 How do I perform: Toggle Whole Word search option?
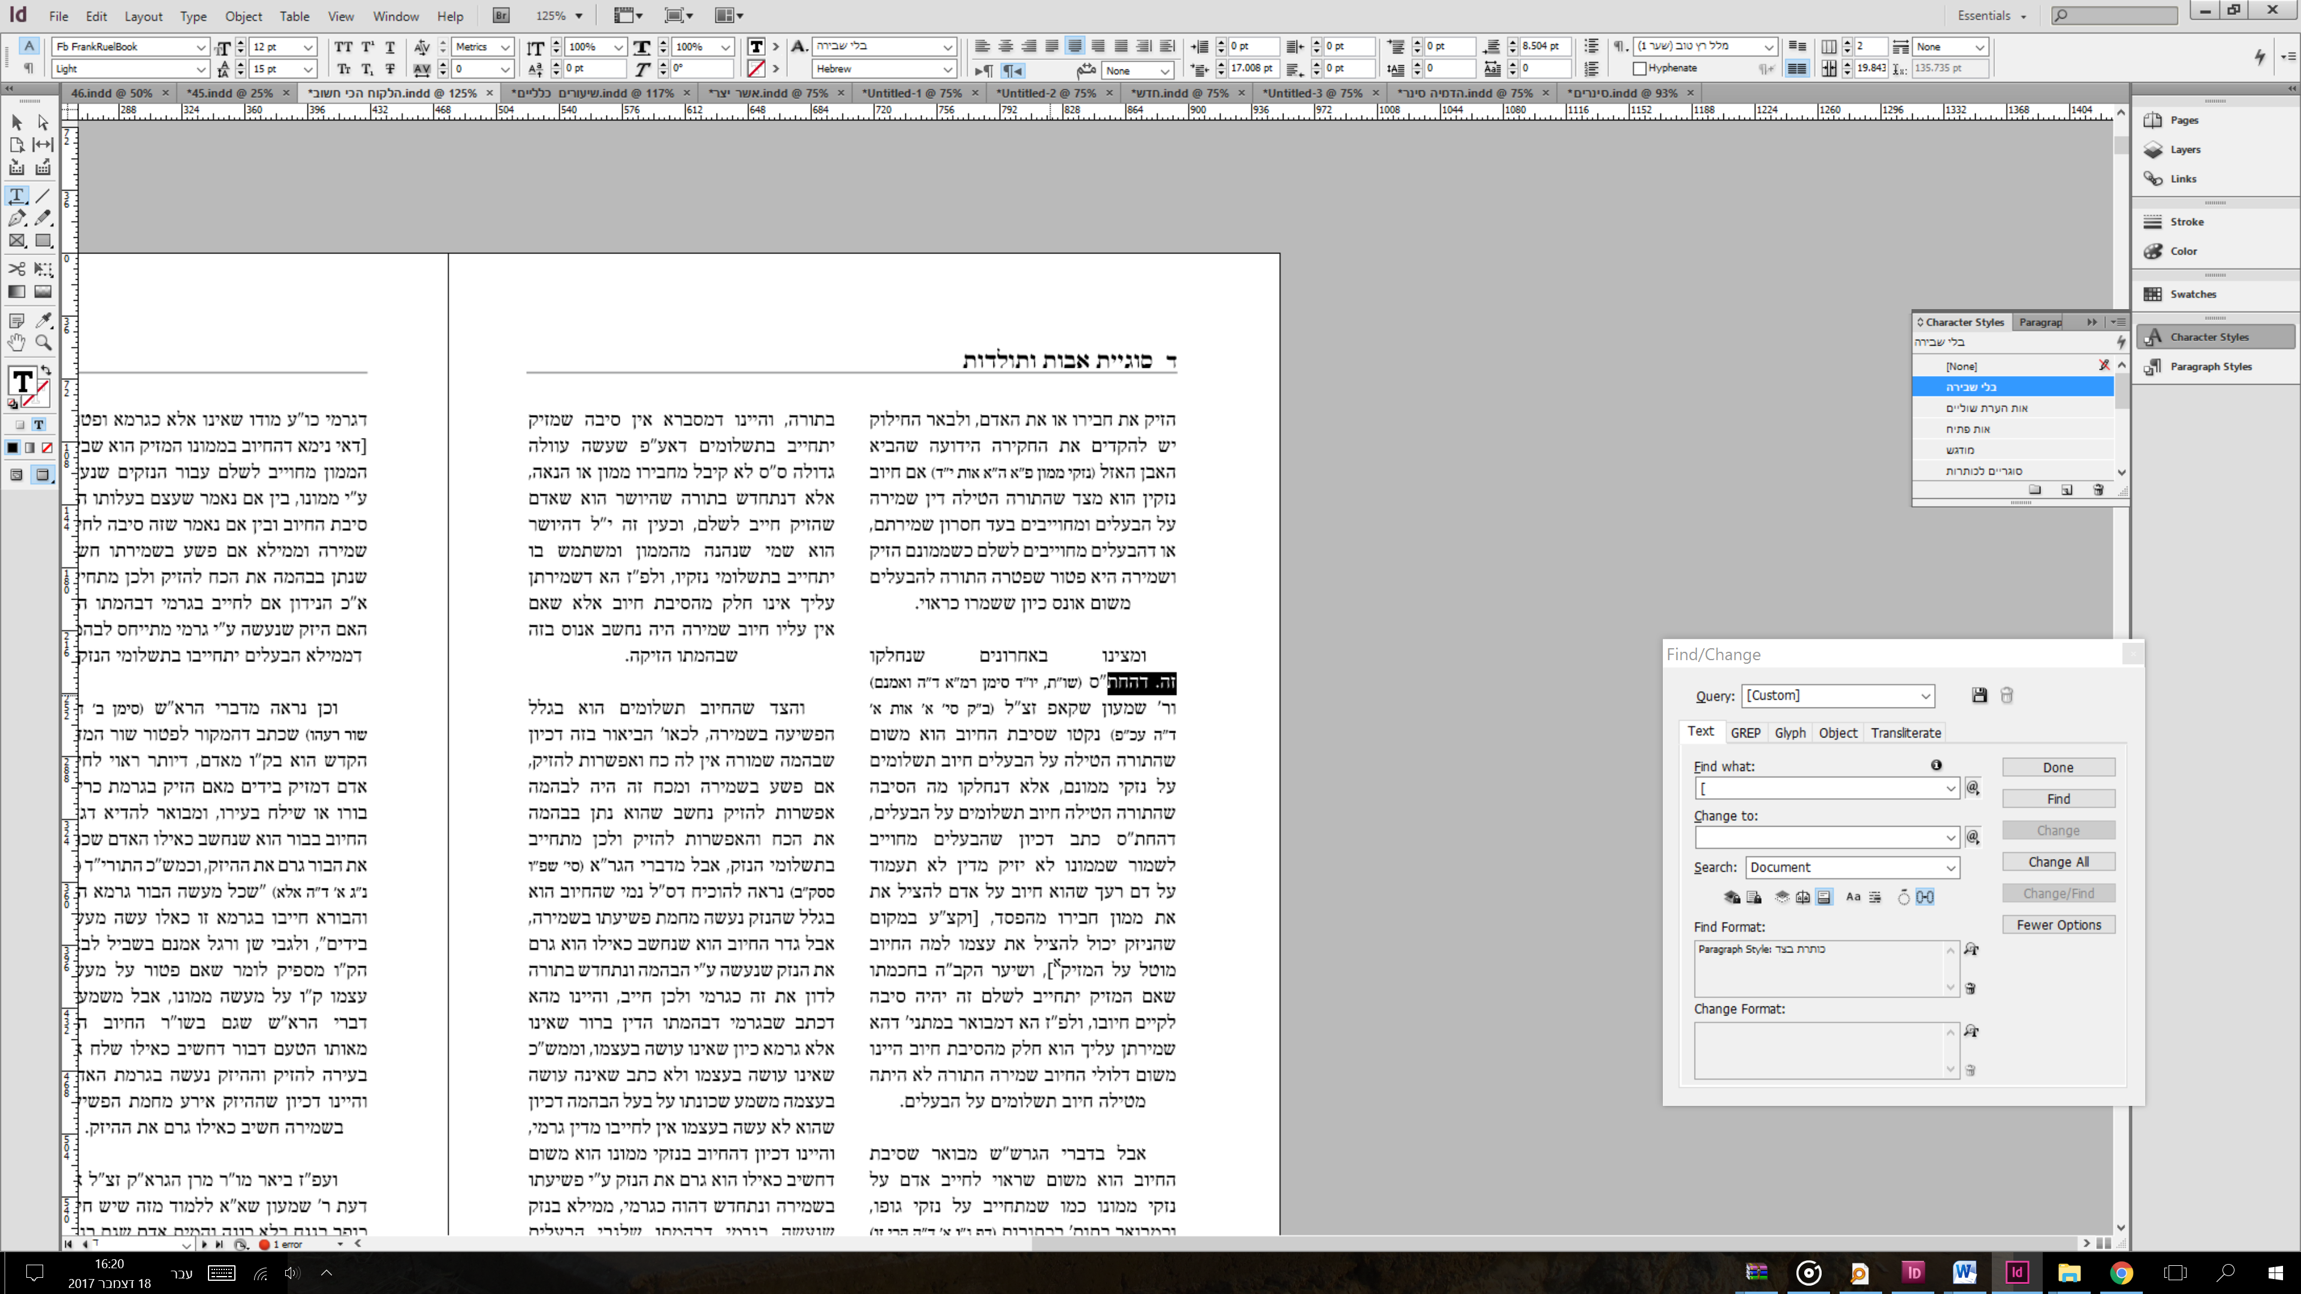point(1875,897)
